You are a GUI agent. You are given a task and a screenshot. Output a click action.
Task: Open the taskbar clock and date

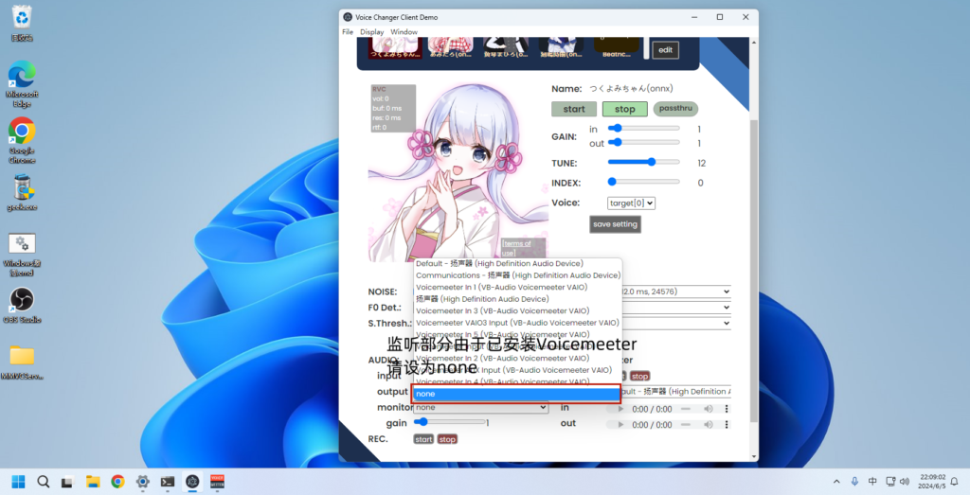click(932, 482)
